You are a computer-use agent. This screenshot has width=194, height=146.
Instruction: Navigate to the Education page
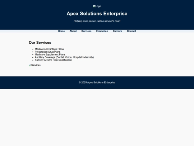point(102,31)
